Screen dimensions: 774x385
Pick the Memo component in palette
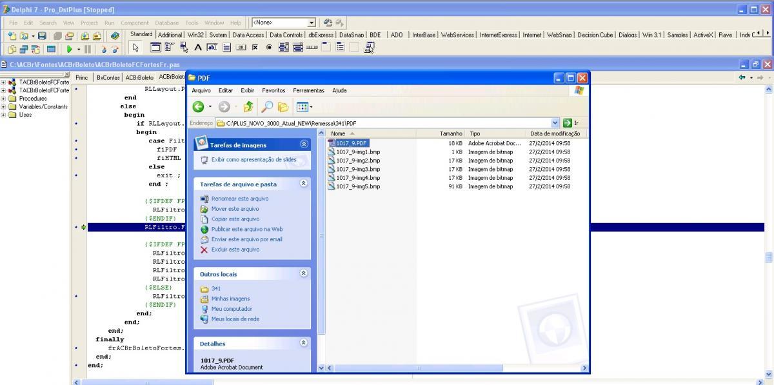(x=226, y=48)
